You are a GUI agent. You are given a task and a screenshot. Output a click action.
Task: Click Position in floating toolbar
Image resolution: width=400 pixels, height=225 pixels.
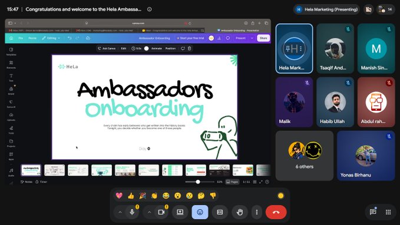[x=170, y=48]
